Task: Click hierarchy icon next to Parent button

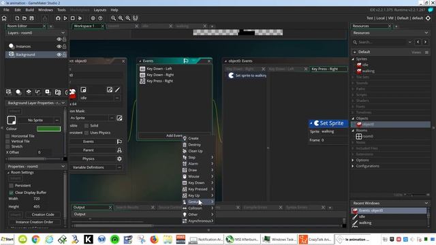Action: [119, 150]
